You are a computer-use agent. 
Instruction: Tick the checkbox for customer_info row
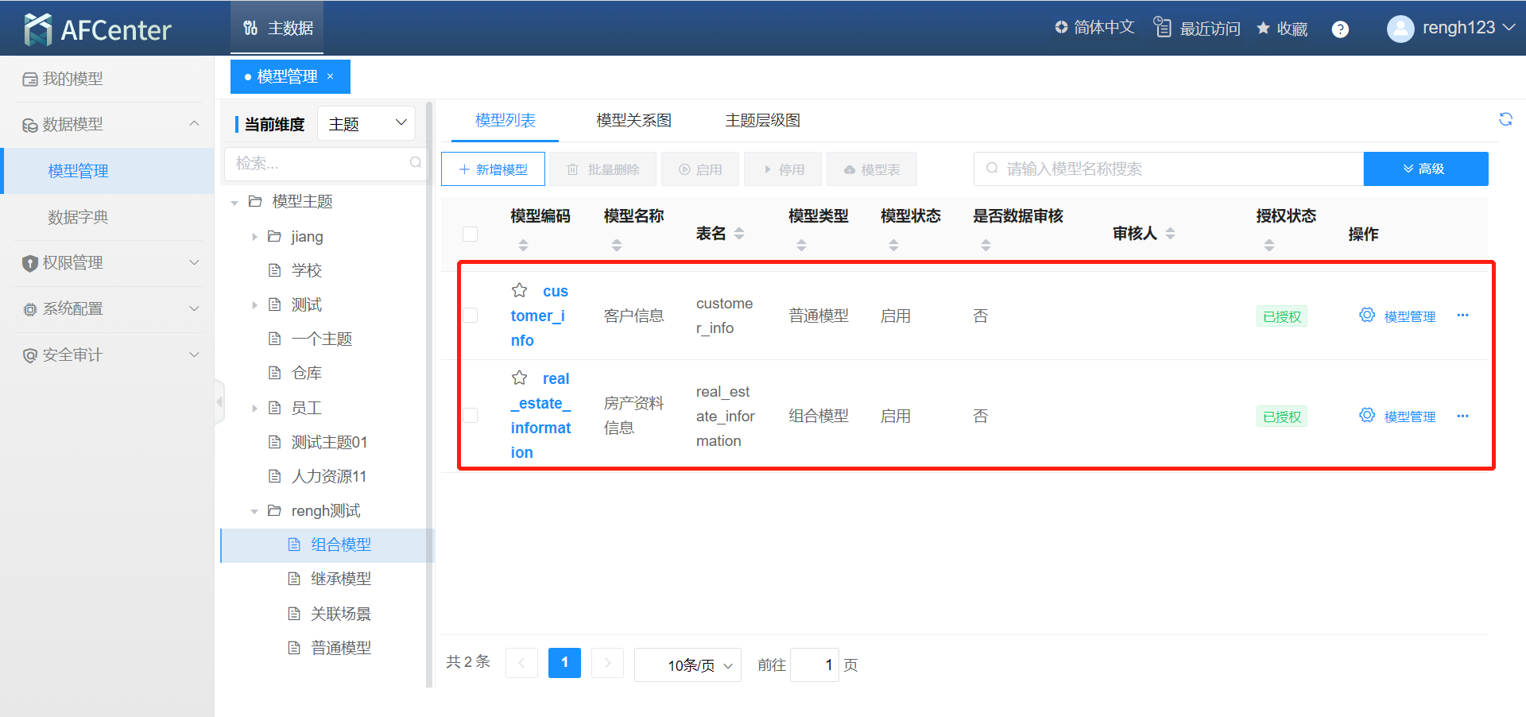coord(471,316)
